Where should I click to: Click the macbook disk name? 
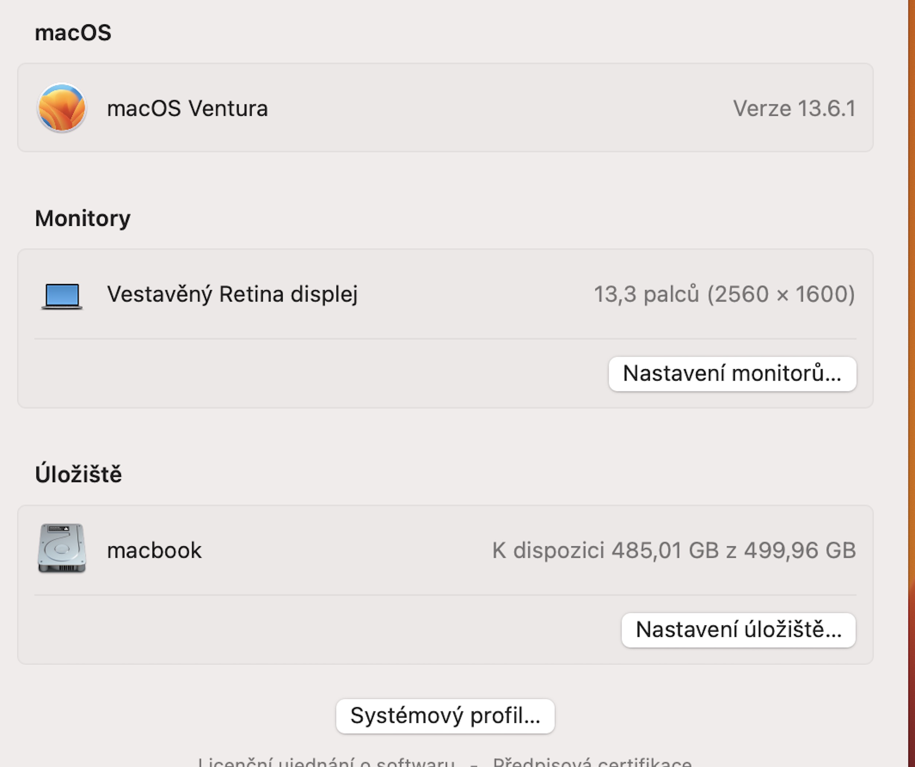[x=154, y=550]
